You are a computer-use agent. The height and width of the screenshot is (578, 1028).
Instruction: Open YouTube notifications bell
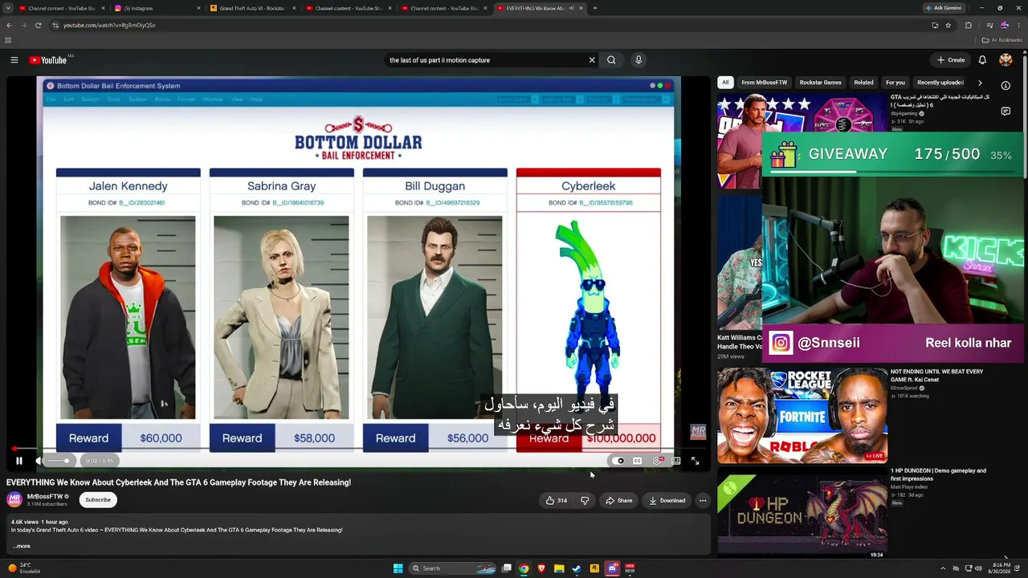click(982, 60)
